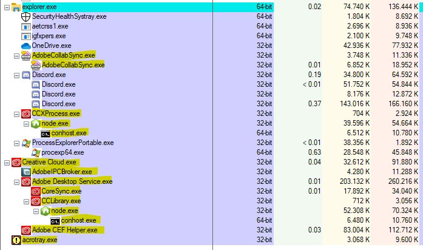Click the SecurityHealthSystray.exe shield icon
Image resolution: width=423 pixels, height=250 pixels.
pyautogui.click(x=26, y=17)
